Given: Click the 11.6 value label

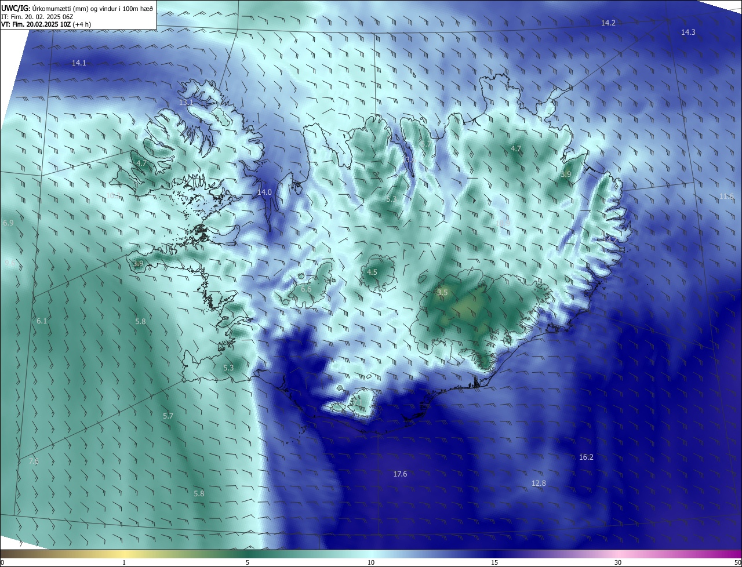Looking at the screenshot, I should tap(726, 197).
